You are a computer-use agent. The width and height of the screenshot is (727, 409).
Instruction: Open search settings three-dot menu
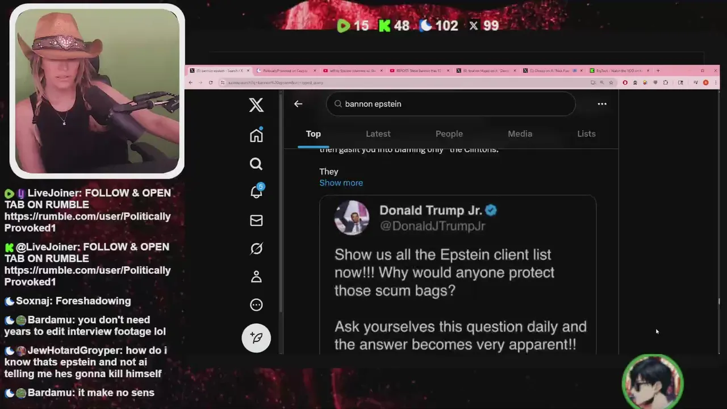click(x=602, y=104)
